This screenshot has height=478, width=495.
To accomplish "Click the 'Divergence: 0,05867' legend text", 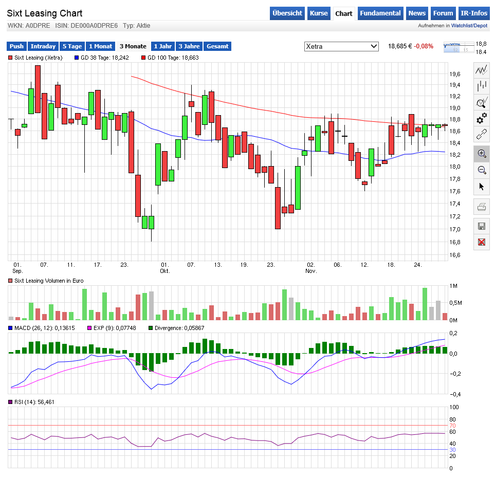I will 179,328.
